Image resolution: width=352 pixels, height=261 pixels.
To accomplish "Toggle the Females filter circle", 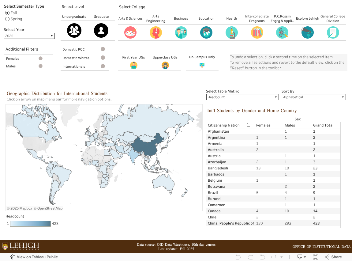I will coord(40,59).
